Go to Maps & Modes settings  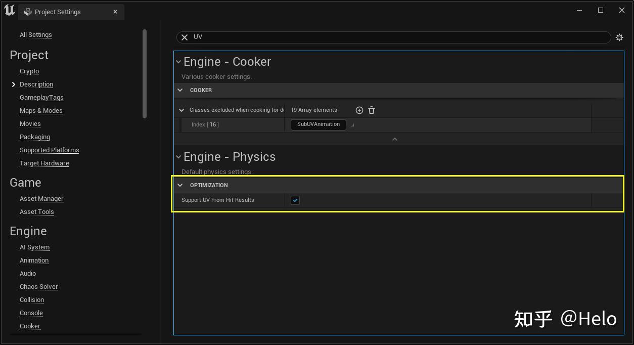click(41, 110)
